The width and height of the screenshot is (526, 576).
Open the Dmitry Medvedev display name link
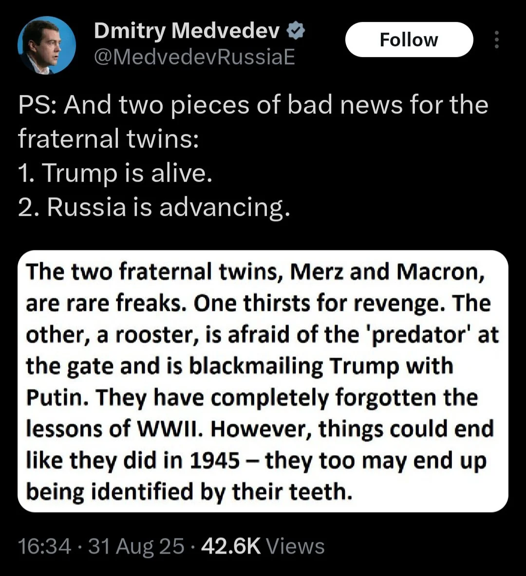[187, 32]
